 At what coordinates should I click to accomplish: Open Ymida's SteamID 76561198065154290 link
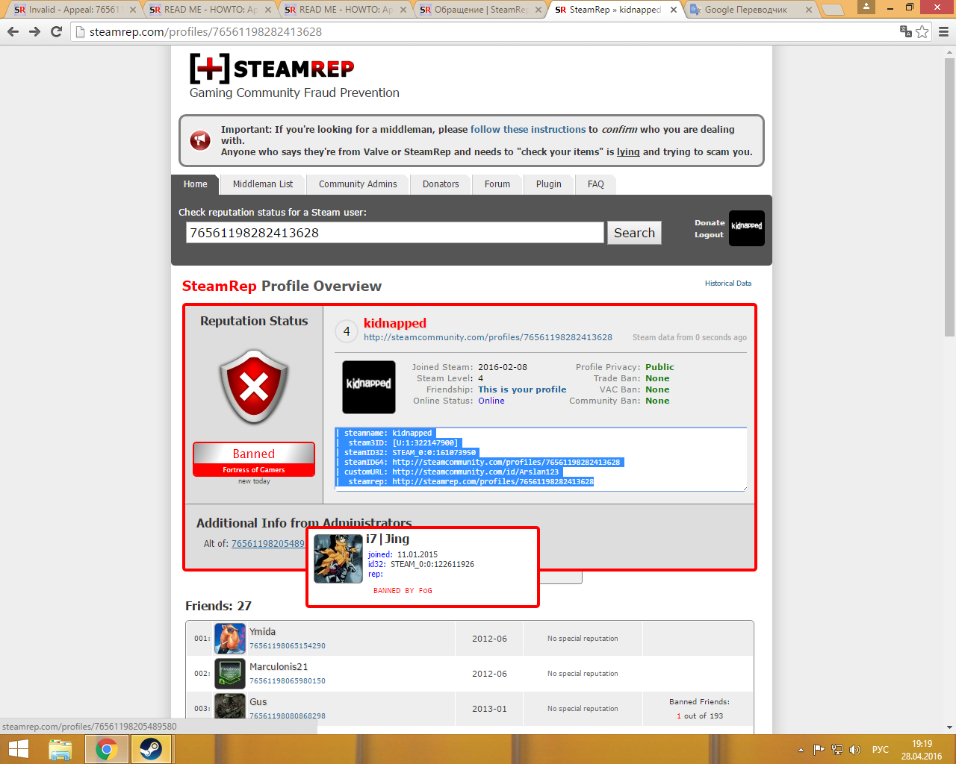tap(288, 646)
